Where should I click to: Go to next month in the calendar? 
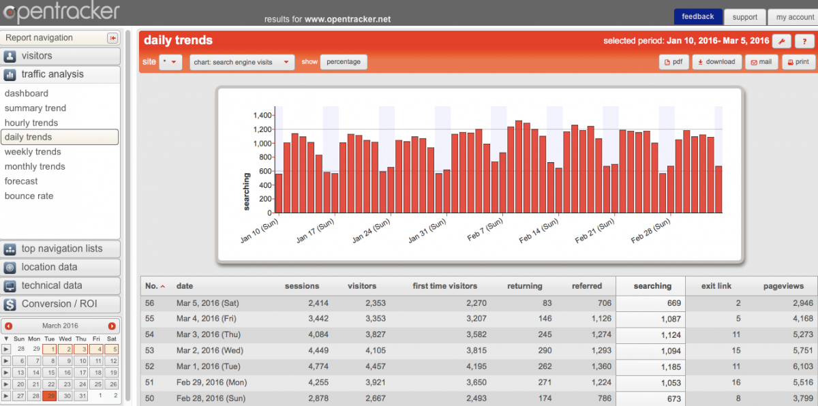112,326
